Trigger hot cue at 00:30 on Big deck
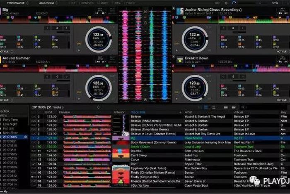Screen dimensions: 290x194 (x=24, y=38)
